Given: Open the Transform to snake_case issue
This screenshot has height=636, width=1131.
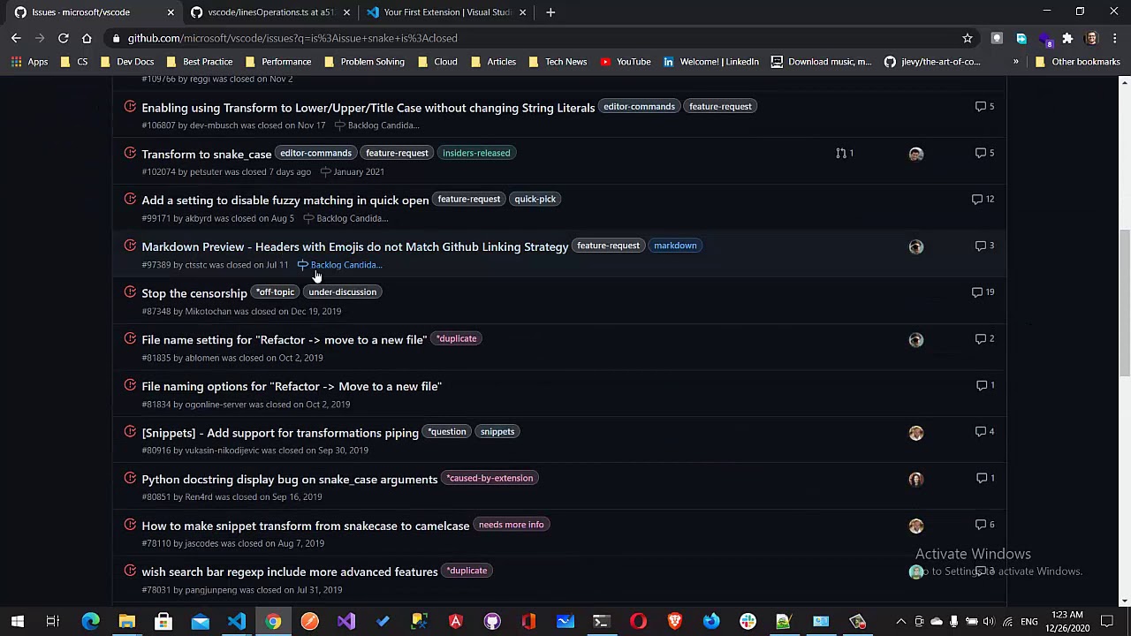Looking at the screenshot, I should click(207, 154).
